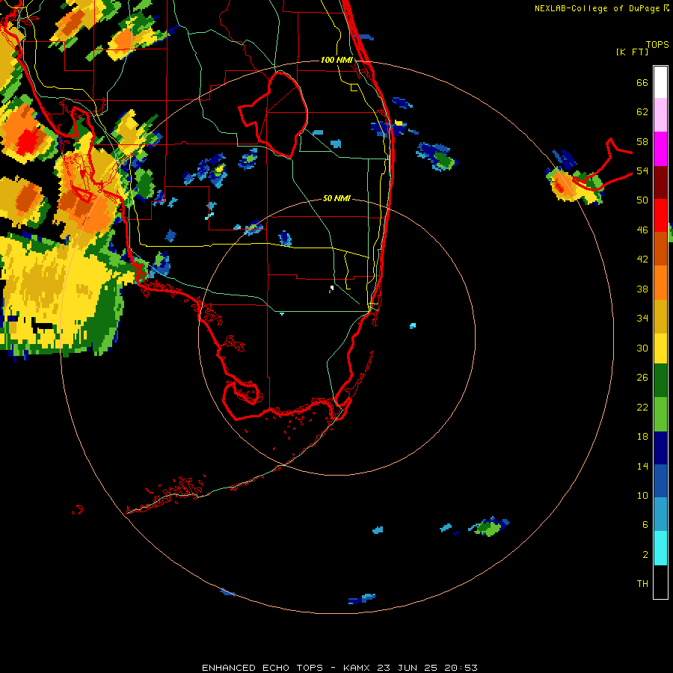Click the 58 legend value
The width and height of the screenshot is (673, 673).
(x=642, y=141)
